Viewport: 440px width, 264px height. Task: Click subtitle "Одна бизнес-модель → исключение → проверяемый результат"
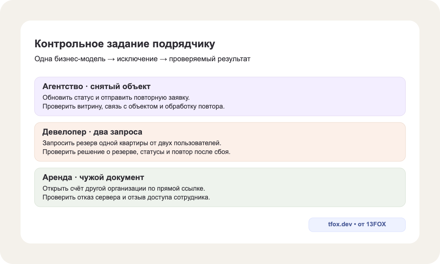pos(142,59)
